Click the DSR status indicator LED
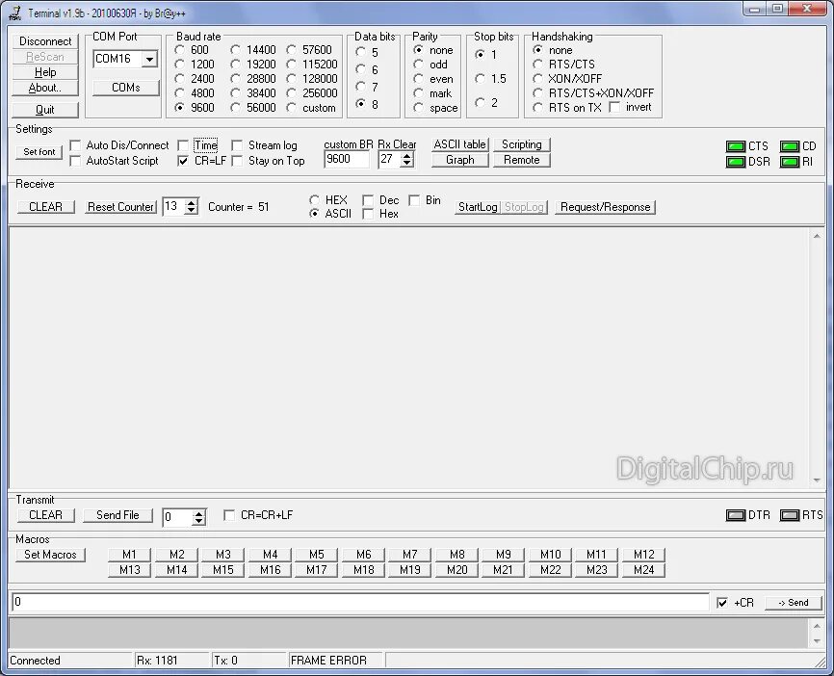Screen dimensions: 834x676 (736, 162)
